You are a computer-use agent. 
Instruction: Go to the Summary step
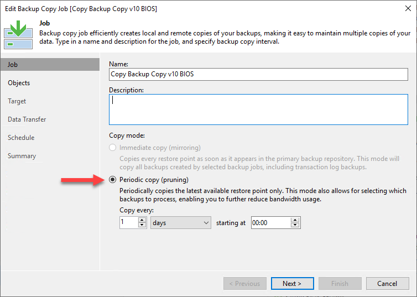coord(22,156)
